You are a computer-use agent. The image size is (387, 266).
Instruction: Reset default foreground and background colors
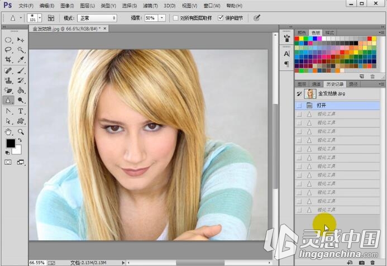coord(7,153)
